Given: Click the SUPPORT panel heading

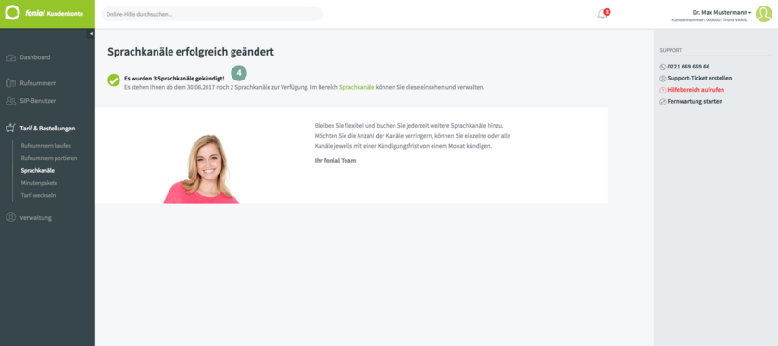Looking at the screenshot, I should click(671, 51).
